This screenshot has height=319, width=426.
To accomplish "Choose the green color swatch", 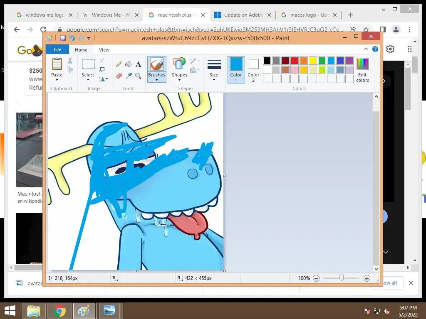I will [322, 61].
